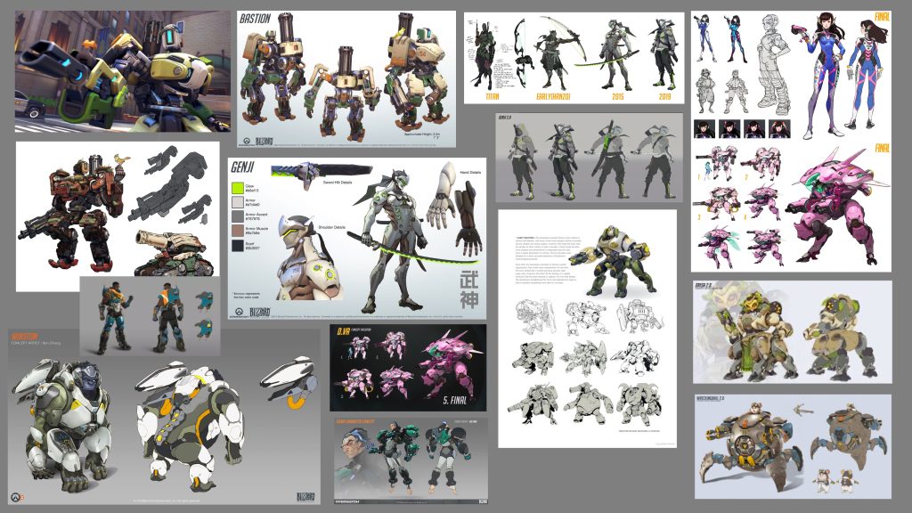This screenshot has height=513, width=912.
Task: Select the gray Genji 2.0 turnaround sheet
Action: (590, 158)
